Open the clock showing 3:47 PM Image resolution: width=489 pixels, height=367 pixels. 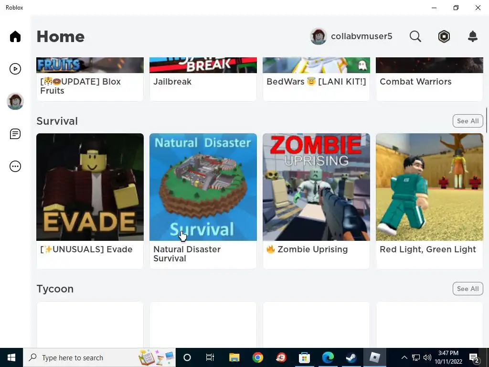[x=448, y=357]
